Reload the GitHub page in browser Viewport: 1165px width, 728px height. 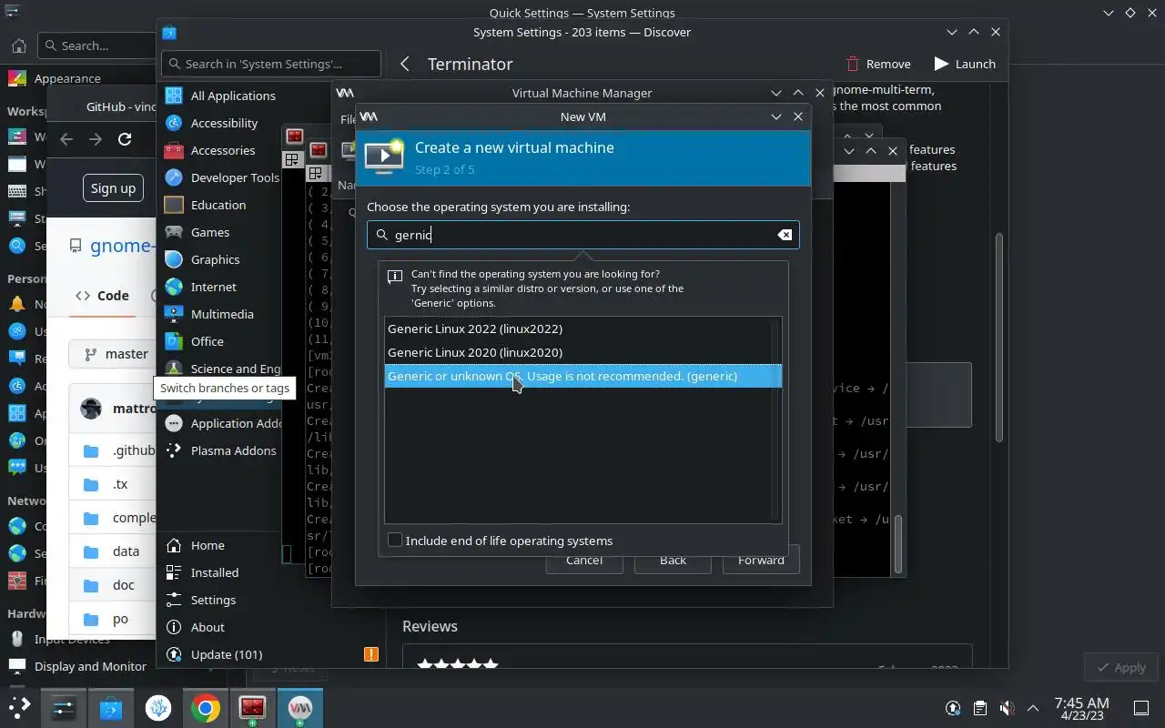pos(125,139)
